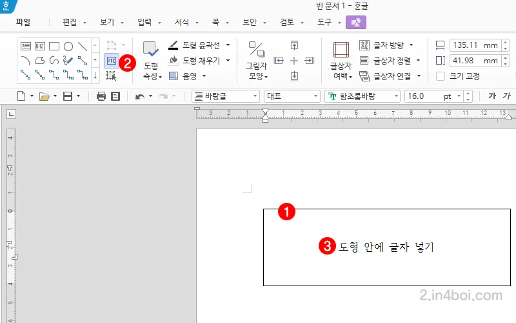Toggle bold 가 formatting
This screenshot has height=323, width=516.
coord(492,96)
